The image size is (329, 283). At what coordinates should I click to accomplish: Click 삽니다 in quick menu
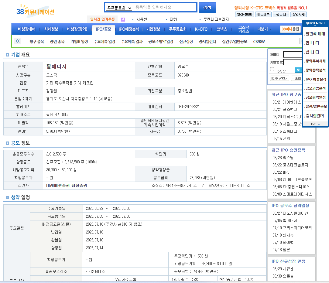(312, 52)
